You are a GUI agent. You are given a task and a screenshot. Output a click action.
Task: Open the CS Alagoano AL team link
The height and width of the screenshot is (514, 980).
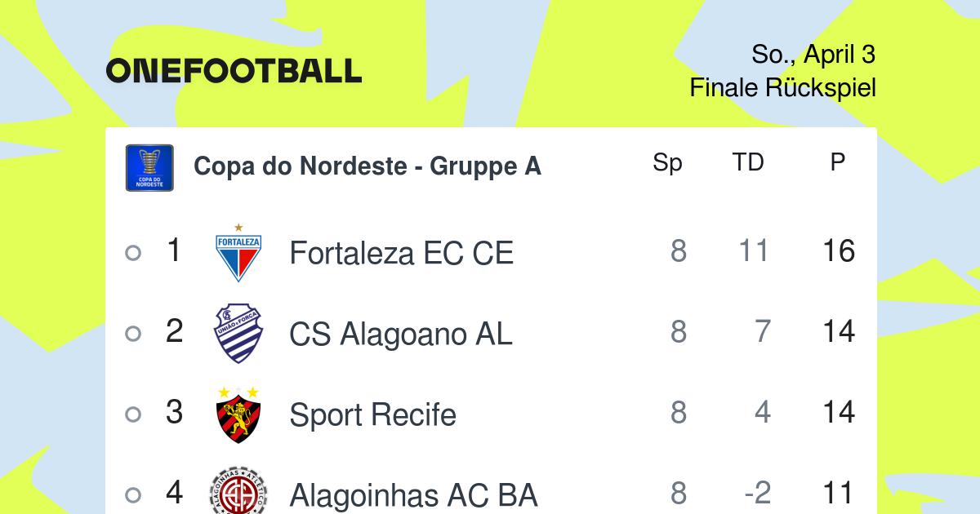[401, 334]
